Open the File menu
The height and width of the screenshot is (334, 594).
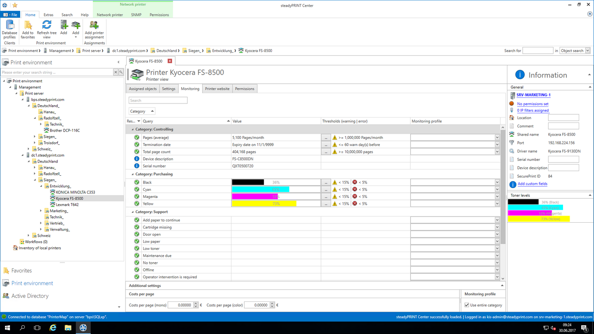[10, 15]
